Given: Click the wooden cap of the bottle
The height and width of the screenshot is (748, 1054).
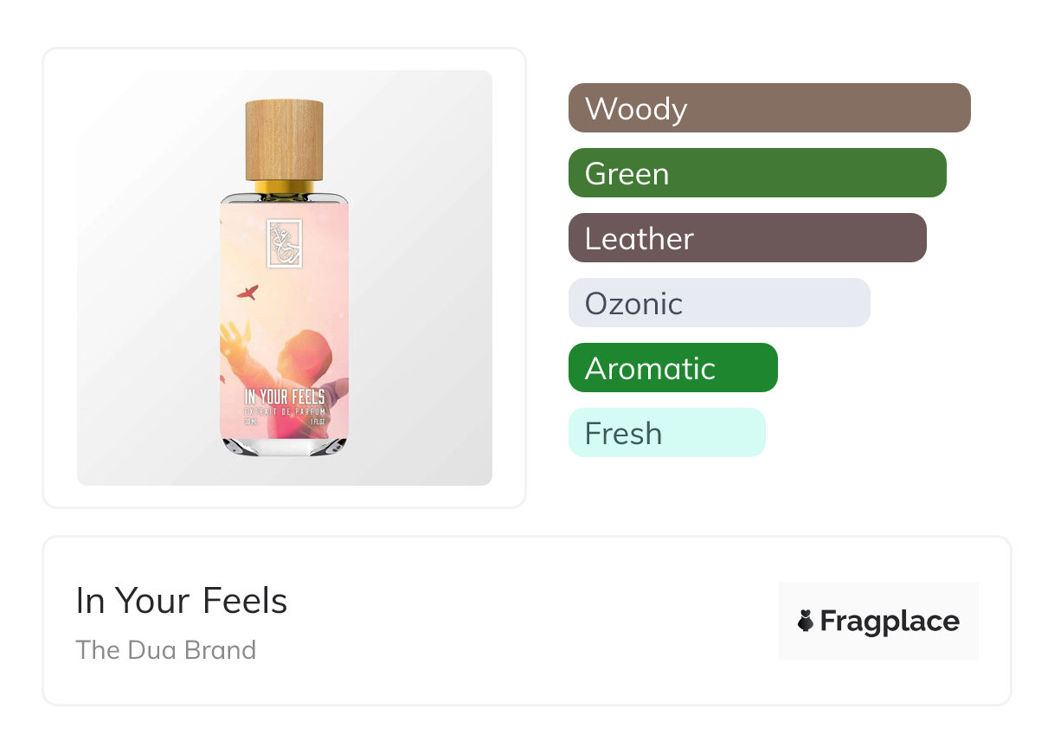Looking at the screenshot, I should [x=284, y=139].
